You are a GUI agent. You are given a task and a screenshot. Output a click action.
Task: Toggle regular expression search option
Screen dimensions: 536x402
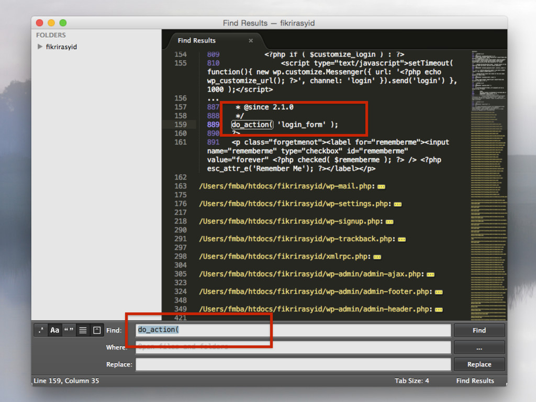pos(41,330)
